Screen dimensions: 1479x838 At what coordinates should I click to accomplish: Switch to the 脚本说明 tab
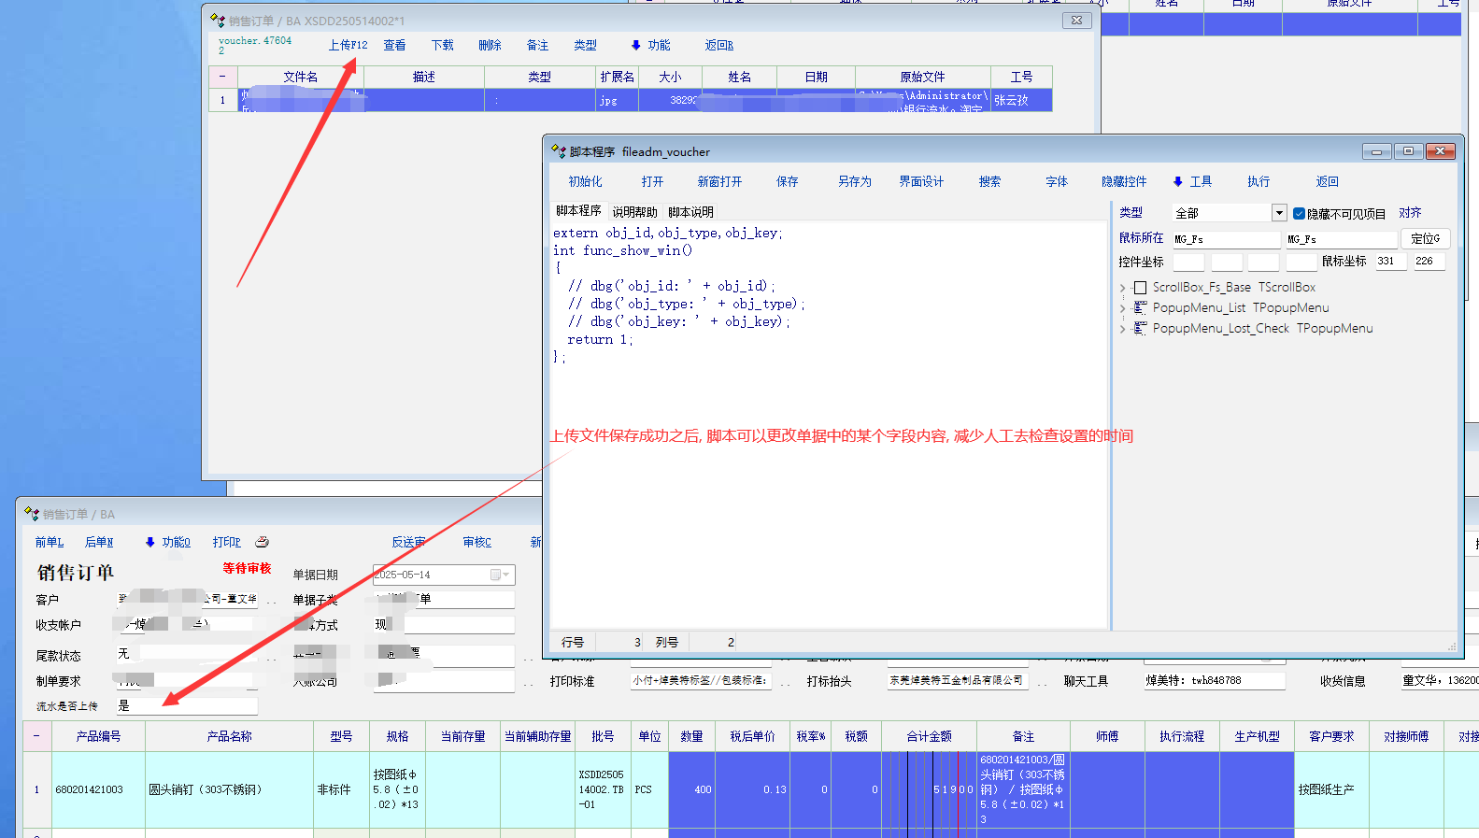(690, 212)
